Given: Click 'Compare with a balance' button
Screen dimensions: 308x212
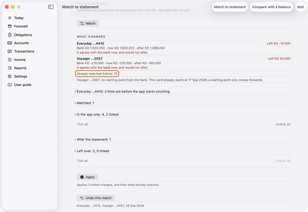Looking at the screenshot, I should [271, 7].
